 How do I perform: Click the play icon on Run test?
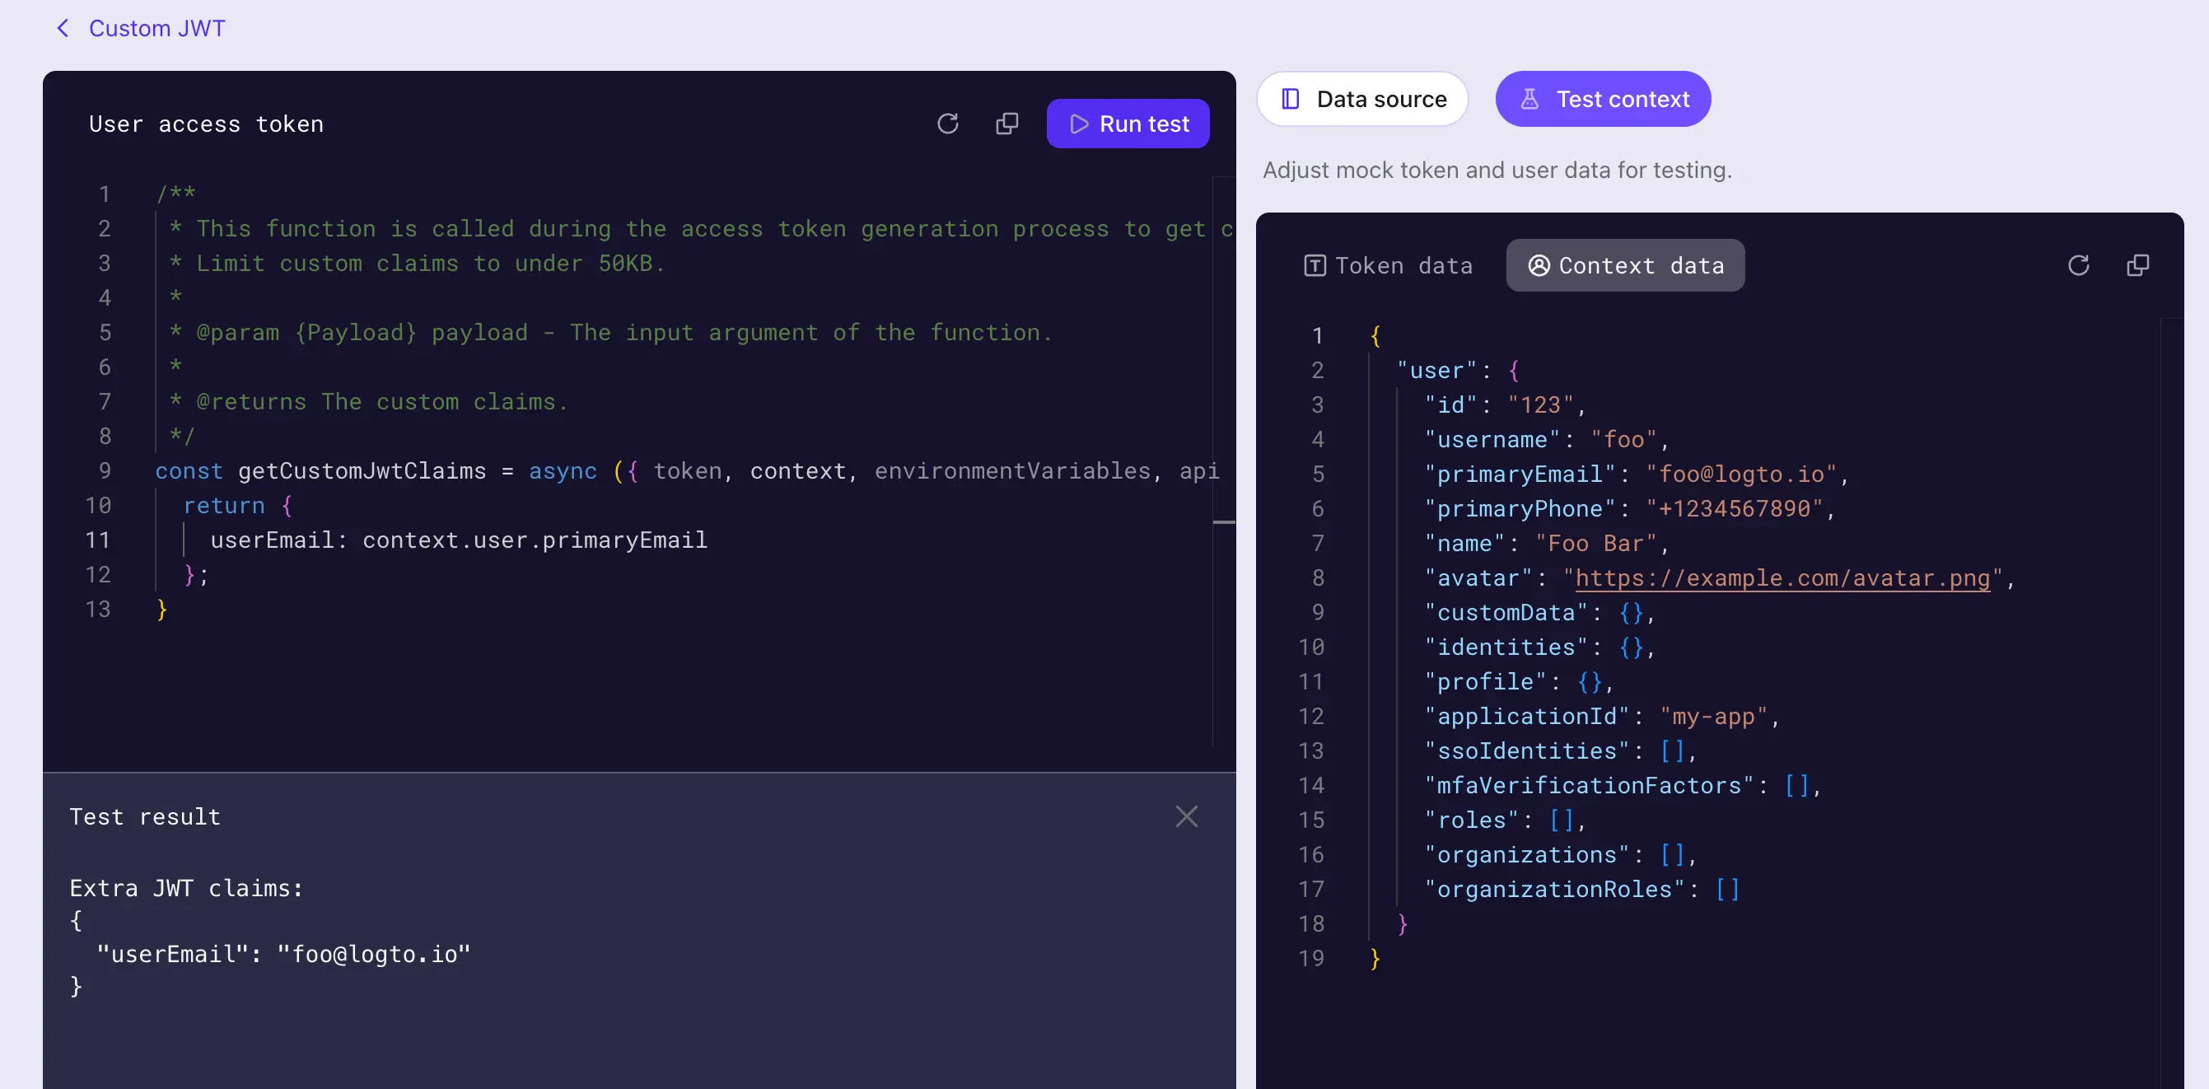pos(1079,124)
